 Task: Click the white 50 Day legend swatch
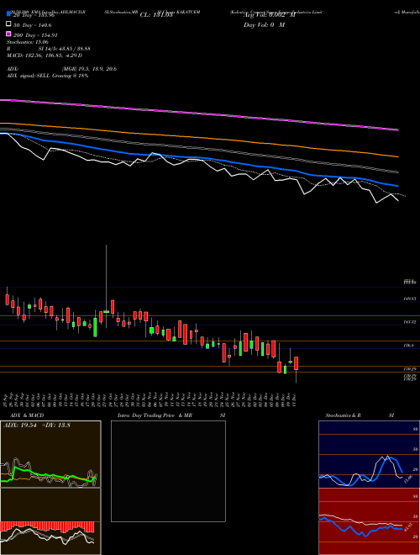pyautogui.click(x=9, y=24)
